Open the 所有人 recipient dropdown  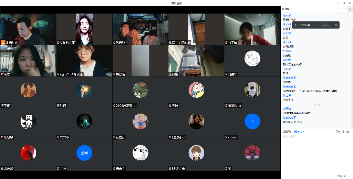click(x=299, y=131)
